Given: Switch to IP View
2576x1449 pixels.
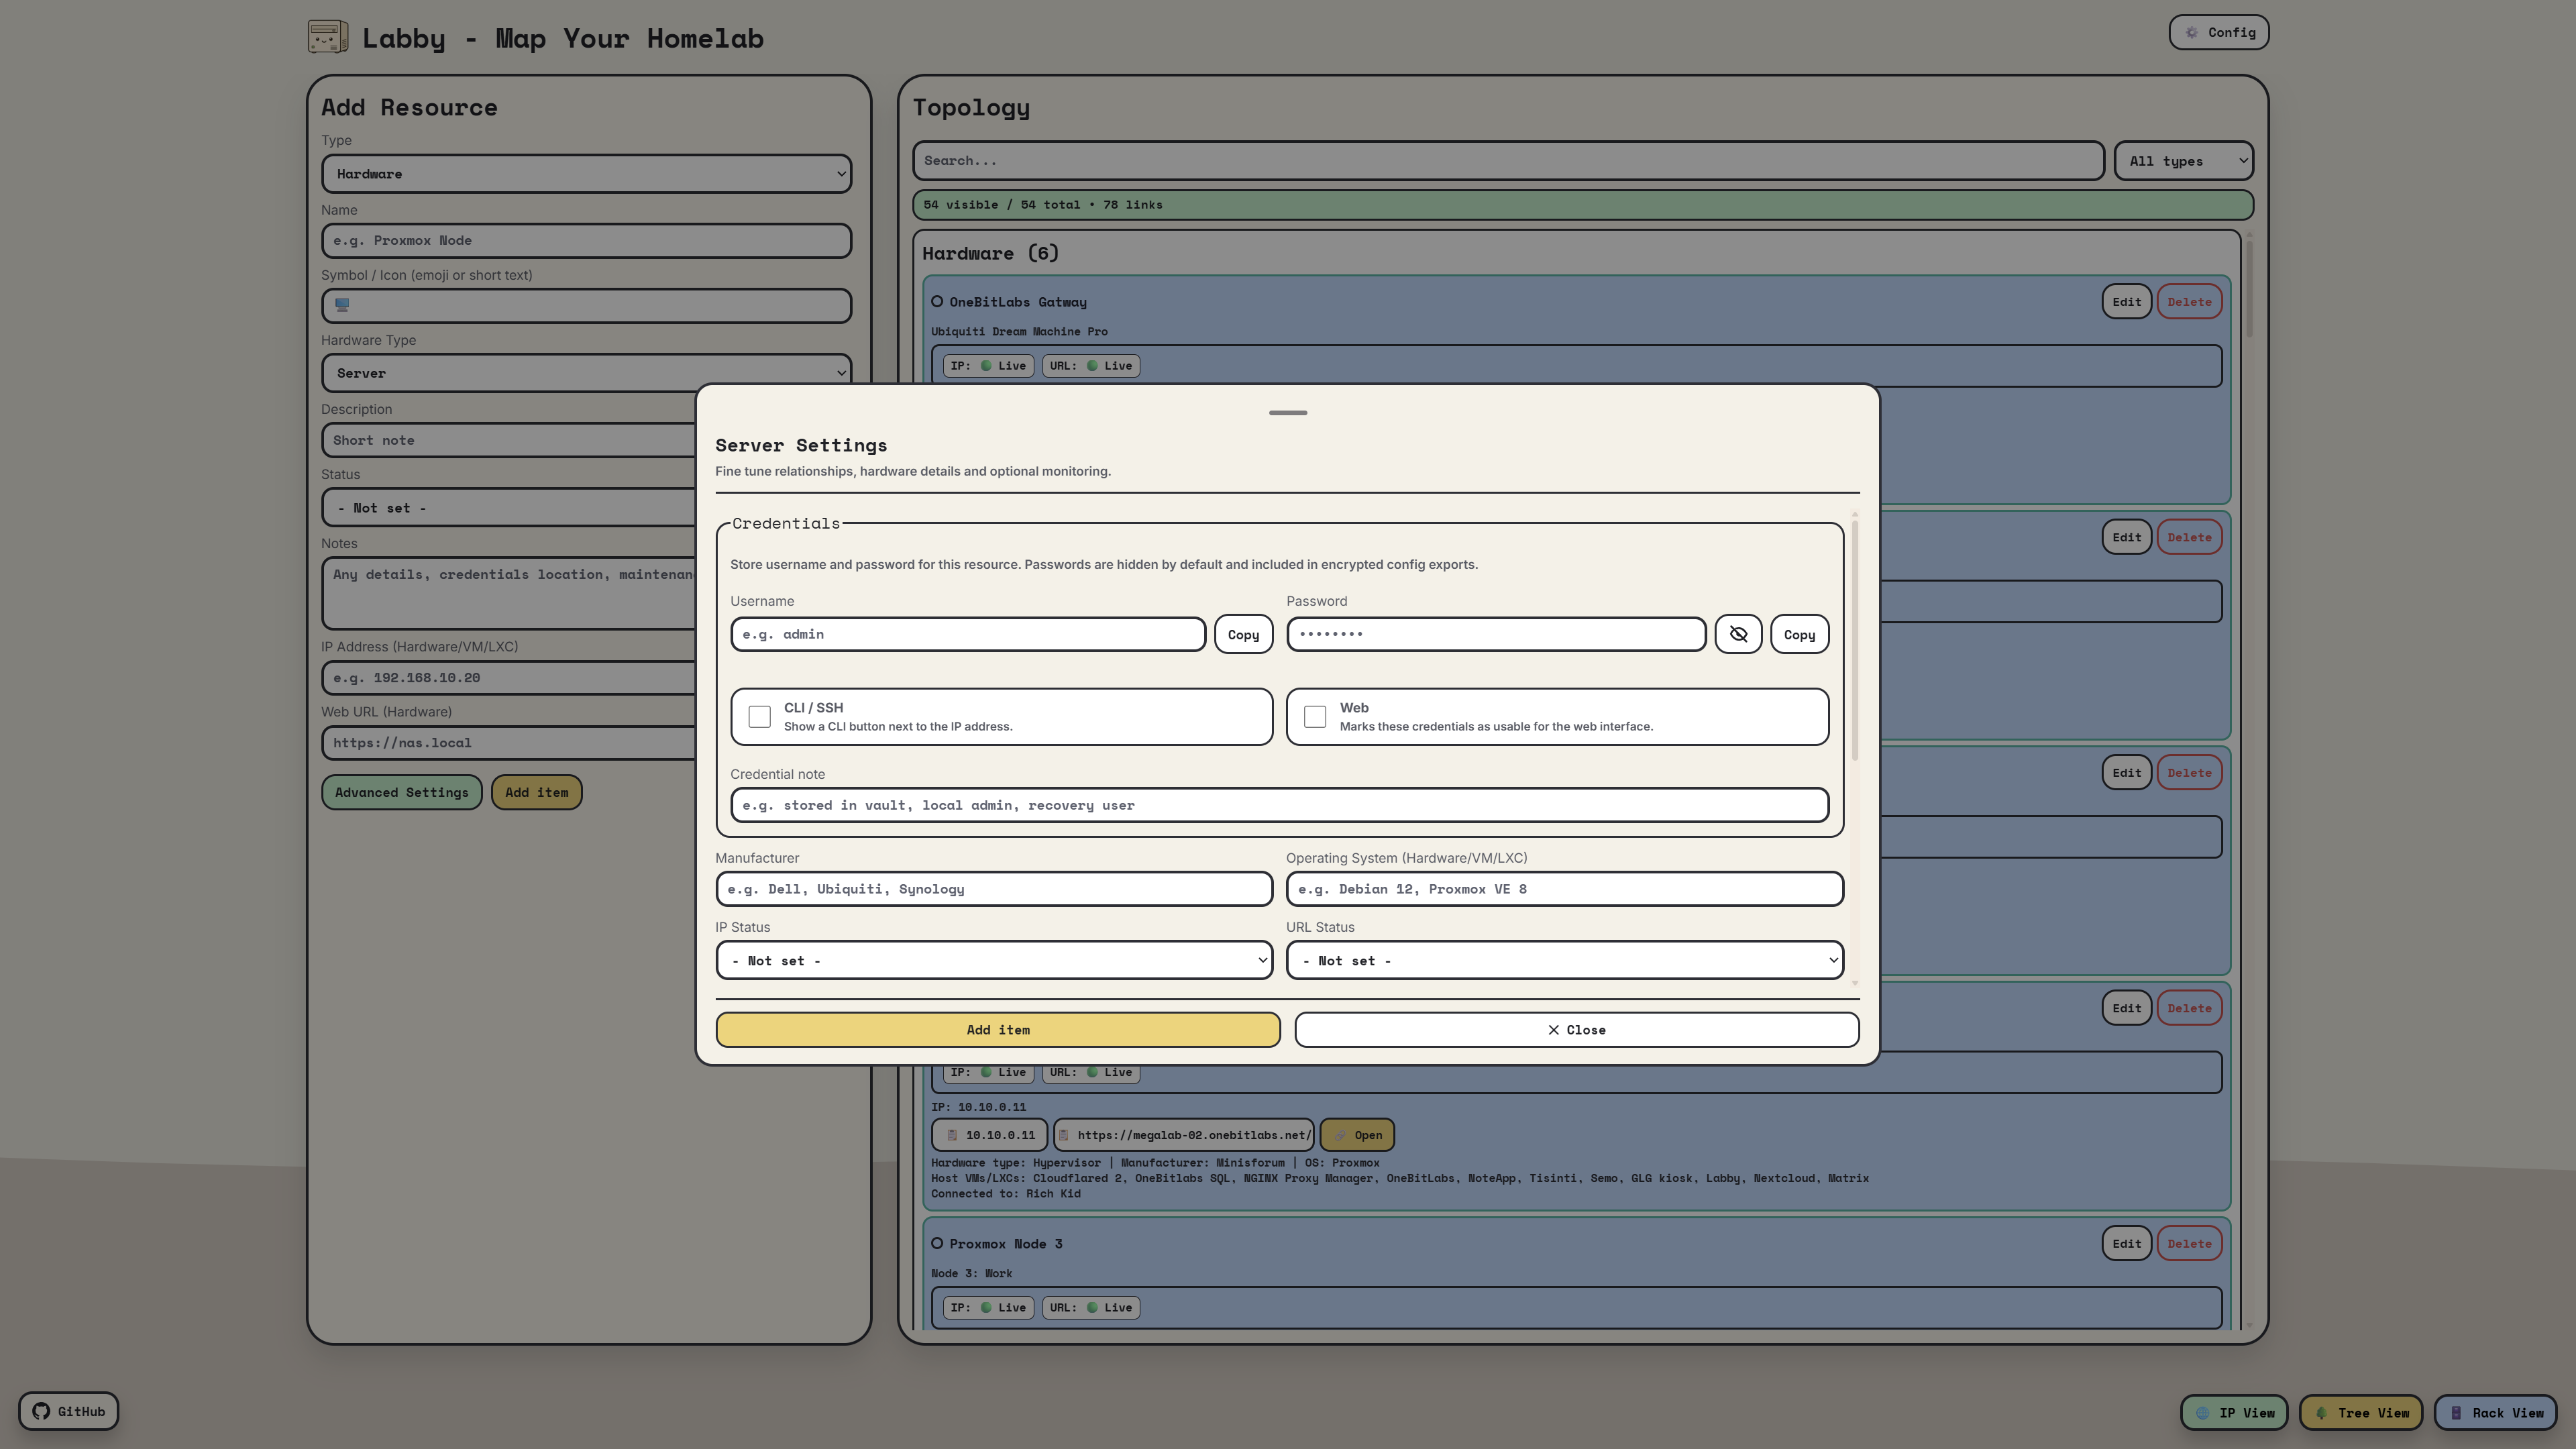Looking at the screenshot, I should 2234,1412.
